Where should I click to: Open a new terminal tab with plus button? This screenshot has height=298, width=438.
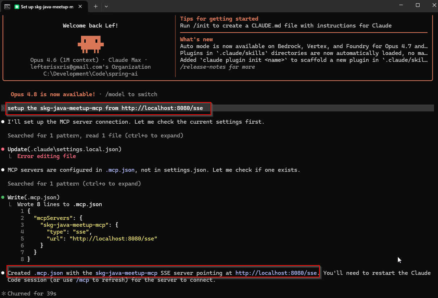tap(95, 7)
